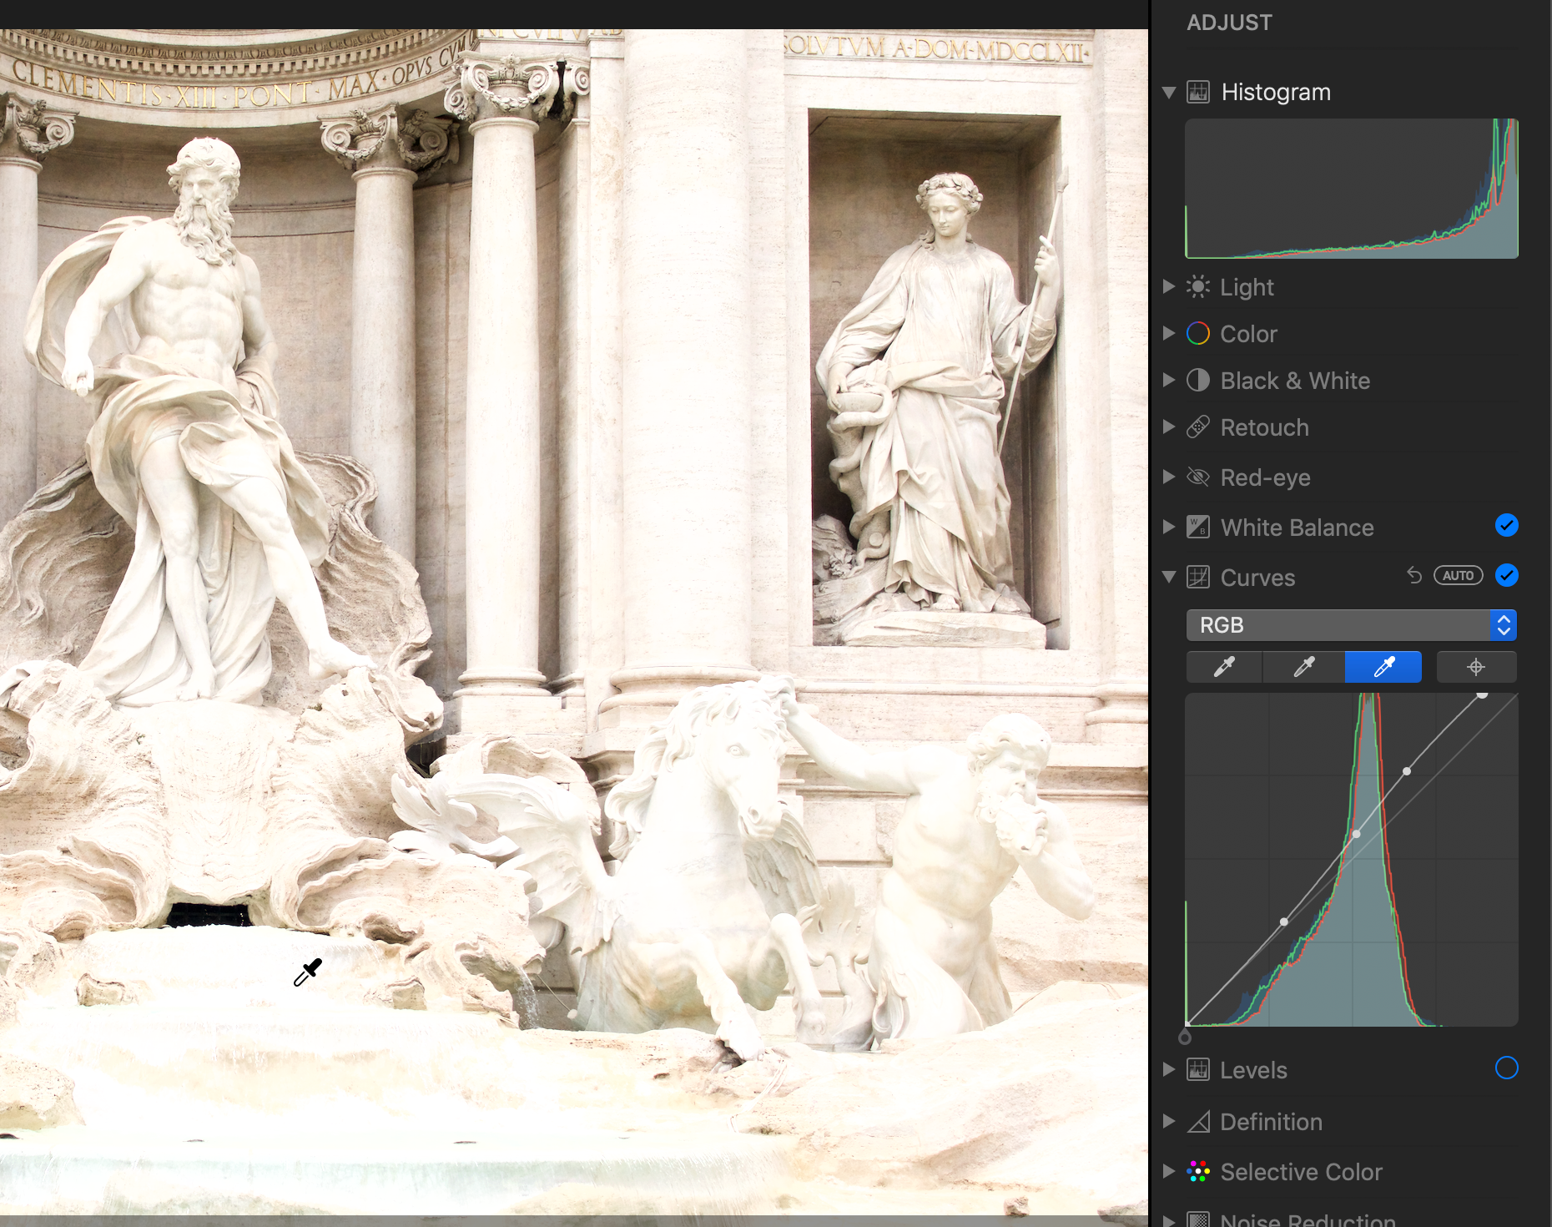Click the Curves grid icon
Image resolution: width=1552 pixels, height=1227 pixels.
coord(1198,578)
